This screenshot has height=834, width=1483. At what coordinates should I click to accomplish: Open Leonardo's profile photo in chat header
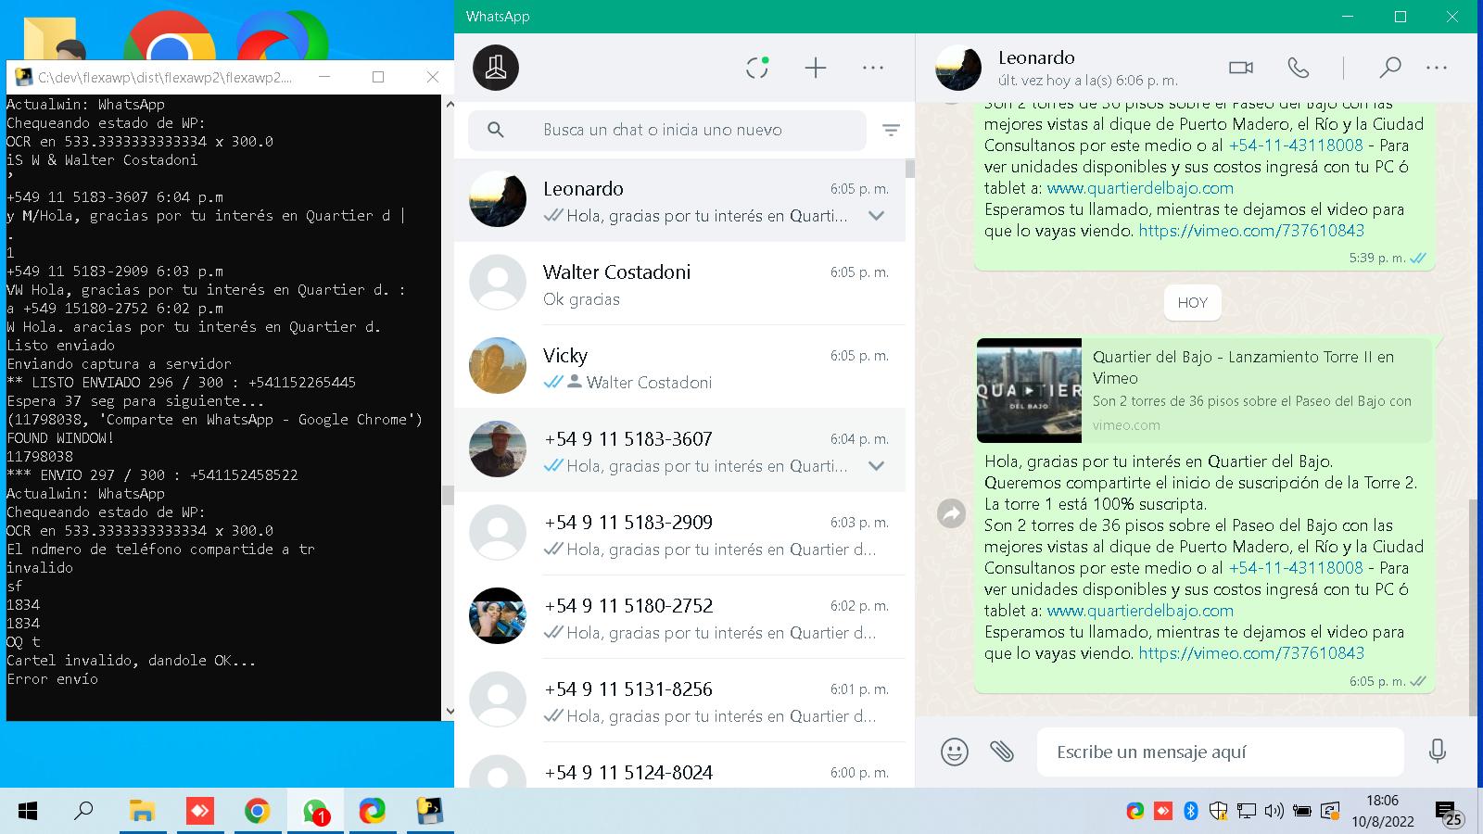click(958, 68)
